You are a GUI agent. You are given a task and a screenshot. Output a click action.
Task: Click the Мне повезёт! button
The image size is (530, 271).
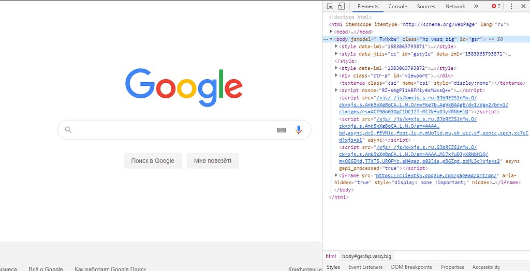[213, 161]
